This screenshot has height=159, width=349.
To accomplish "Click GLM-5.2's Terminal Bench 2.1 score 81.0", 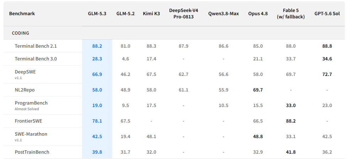I will click(125, 46).
